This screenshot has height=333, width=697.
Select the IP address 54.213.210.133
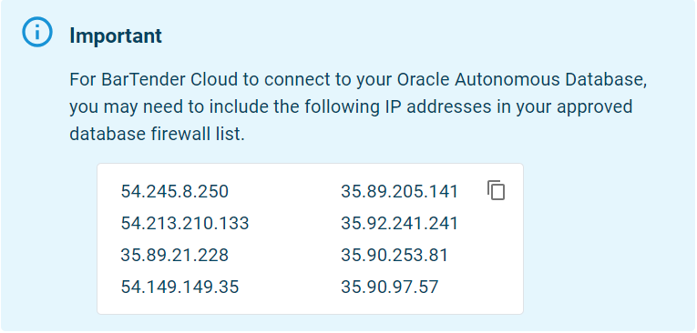[185, 223]
